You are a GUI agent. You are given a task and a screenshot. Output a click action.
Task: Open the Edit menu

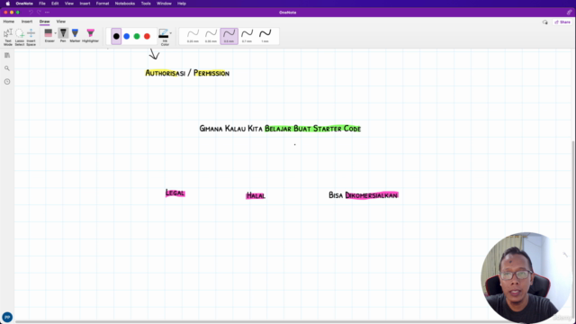(55, 4)
